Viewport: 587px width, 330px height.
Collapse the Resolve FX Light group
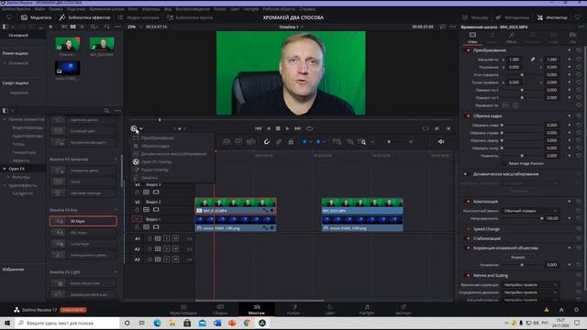point(116,272)
